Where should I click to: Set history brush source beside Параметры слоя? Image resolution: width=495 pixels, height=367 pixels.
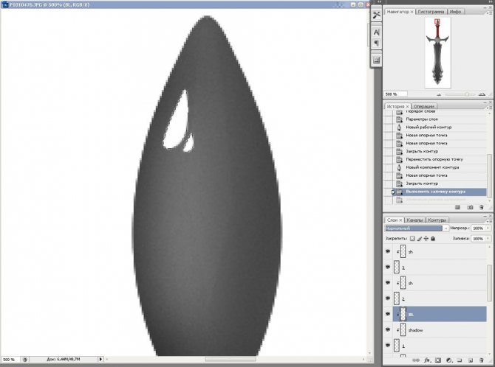point(389,119)
